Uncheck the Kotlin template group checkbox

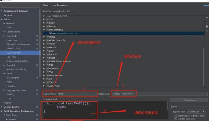point(47,23)
